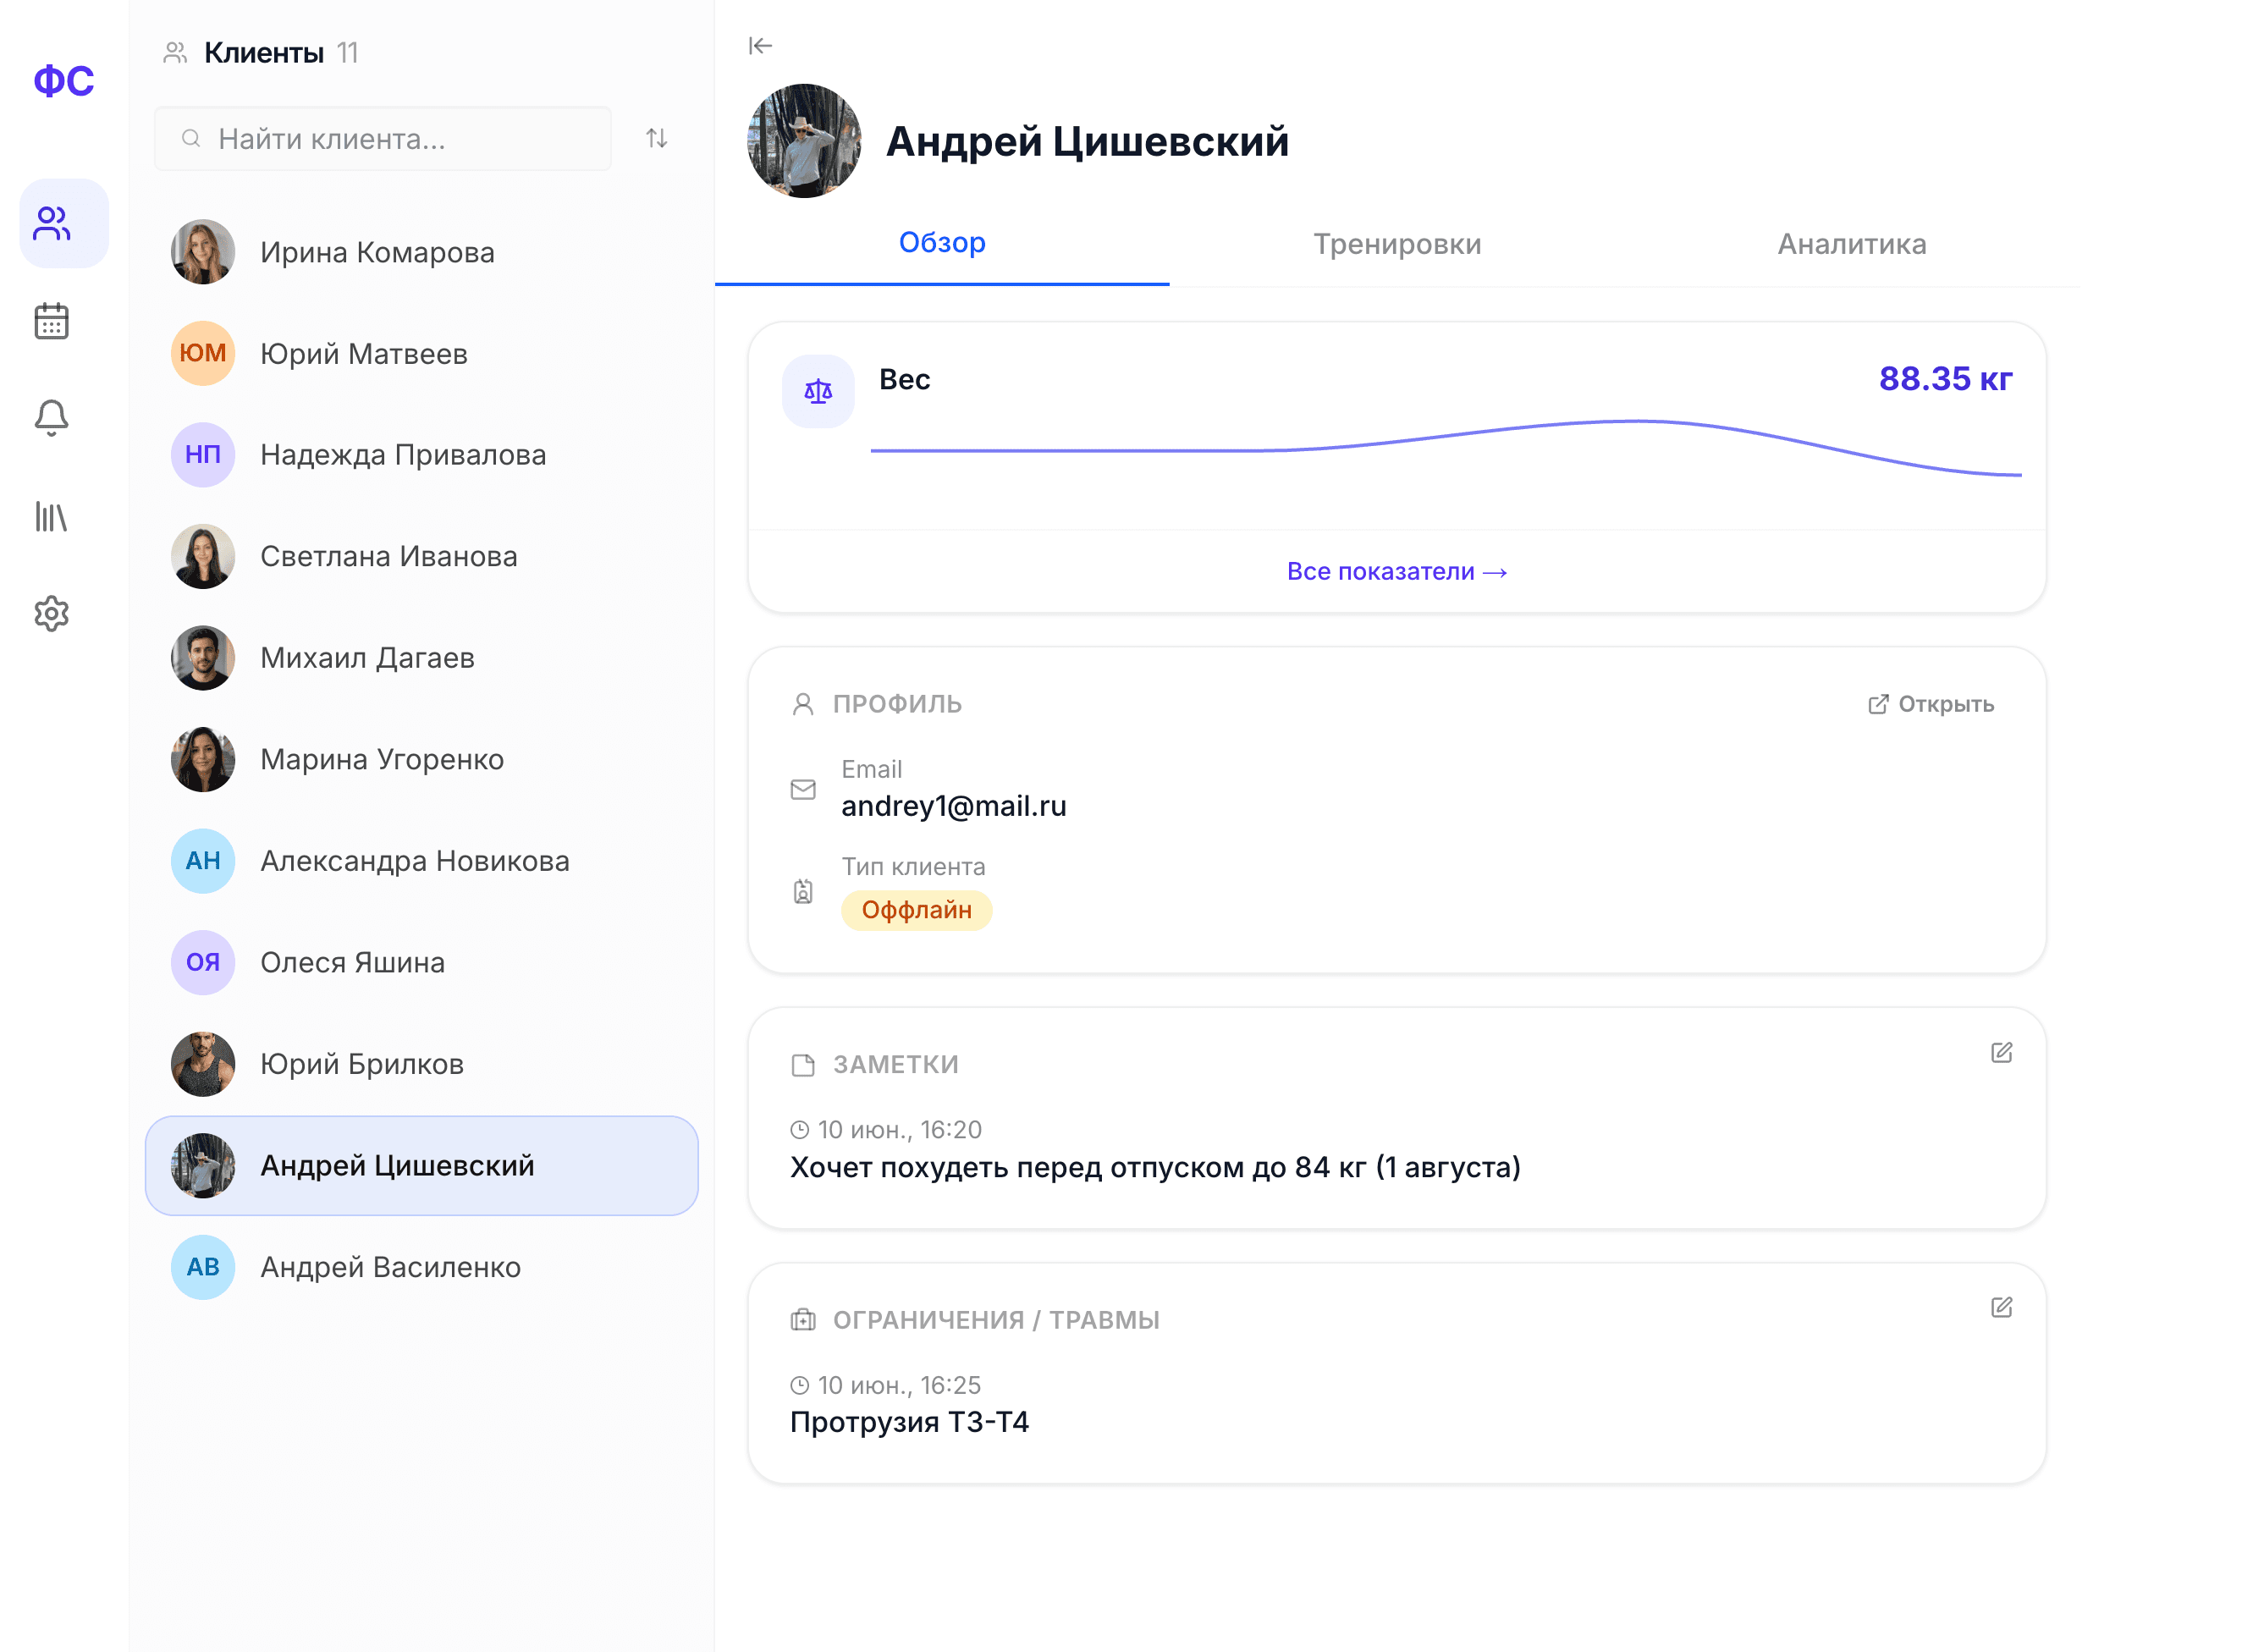Screen dimensions: 2253x1652
Task: Click the 88.35 кг weight value
Action: coord(1945,379)
